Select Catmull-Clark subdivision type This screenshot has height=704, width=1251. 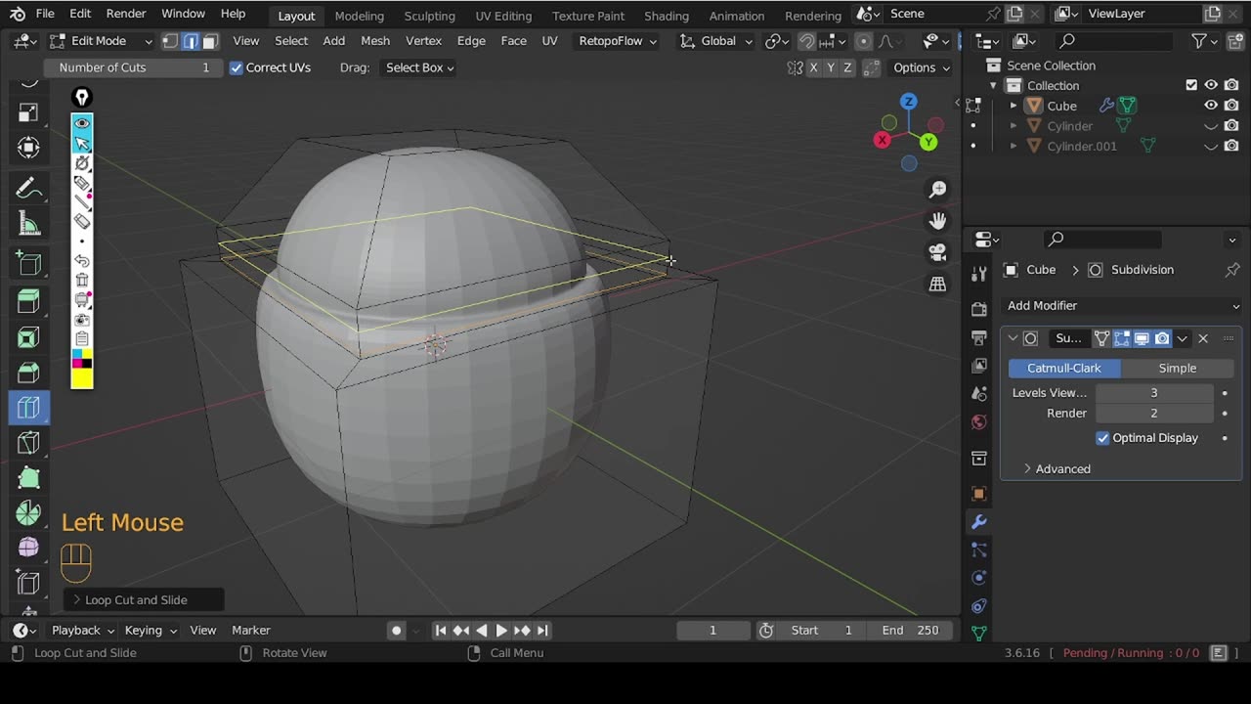pos(1064,369)
